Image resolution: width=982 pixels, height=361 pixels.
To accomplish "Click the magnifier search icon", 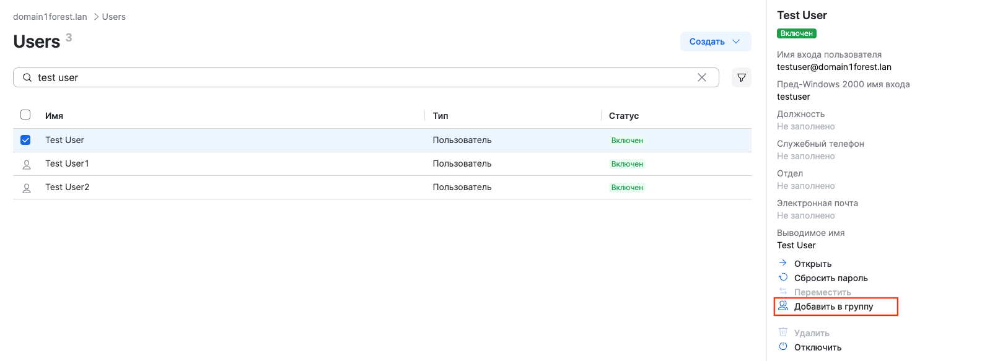I will (27, 77).
